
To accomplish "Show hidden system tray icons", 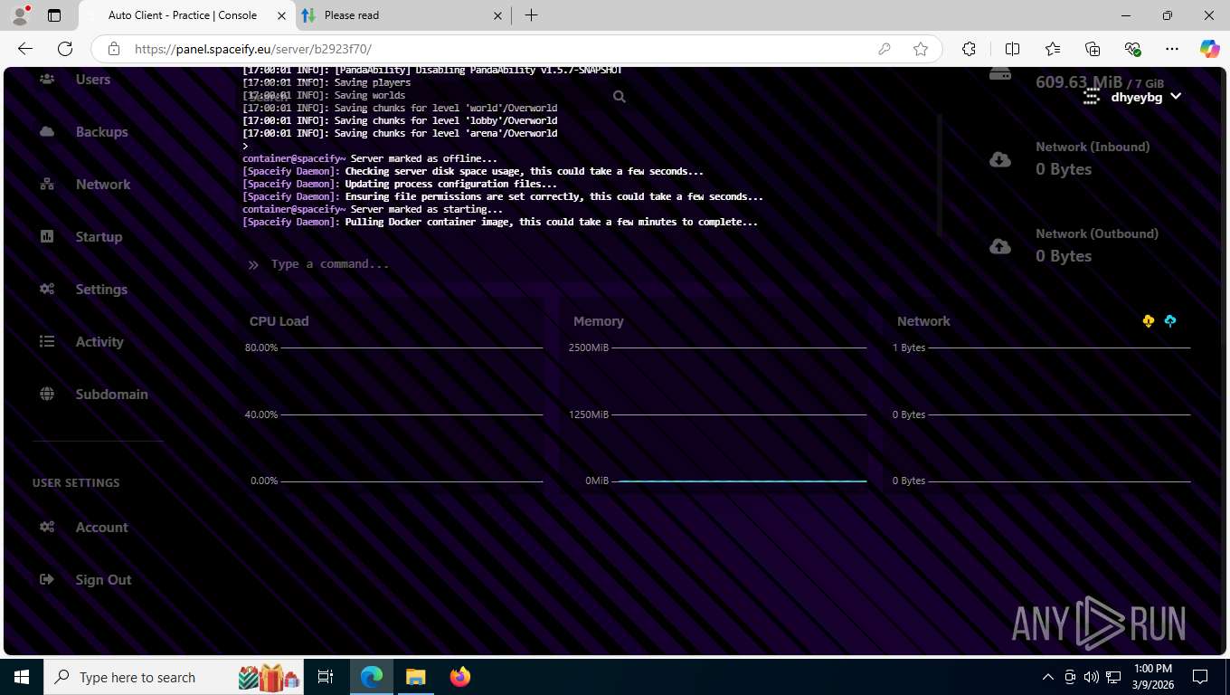I will [x=1048, y=677].
